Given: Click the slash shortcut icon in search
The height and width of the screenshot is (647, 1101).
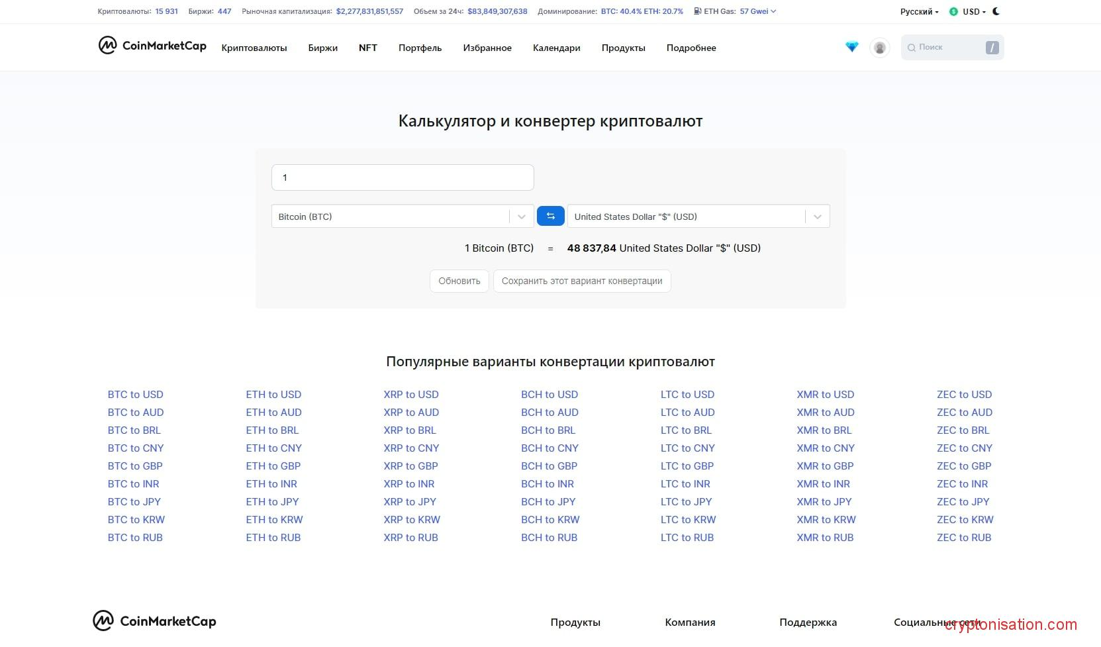Looking at the screenshot, I should coord(991,48).
